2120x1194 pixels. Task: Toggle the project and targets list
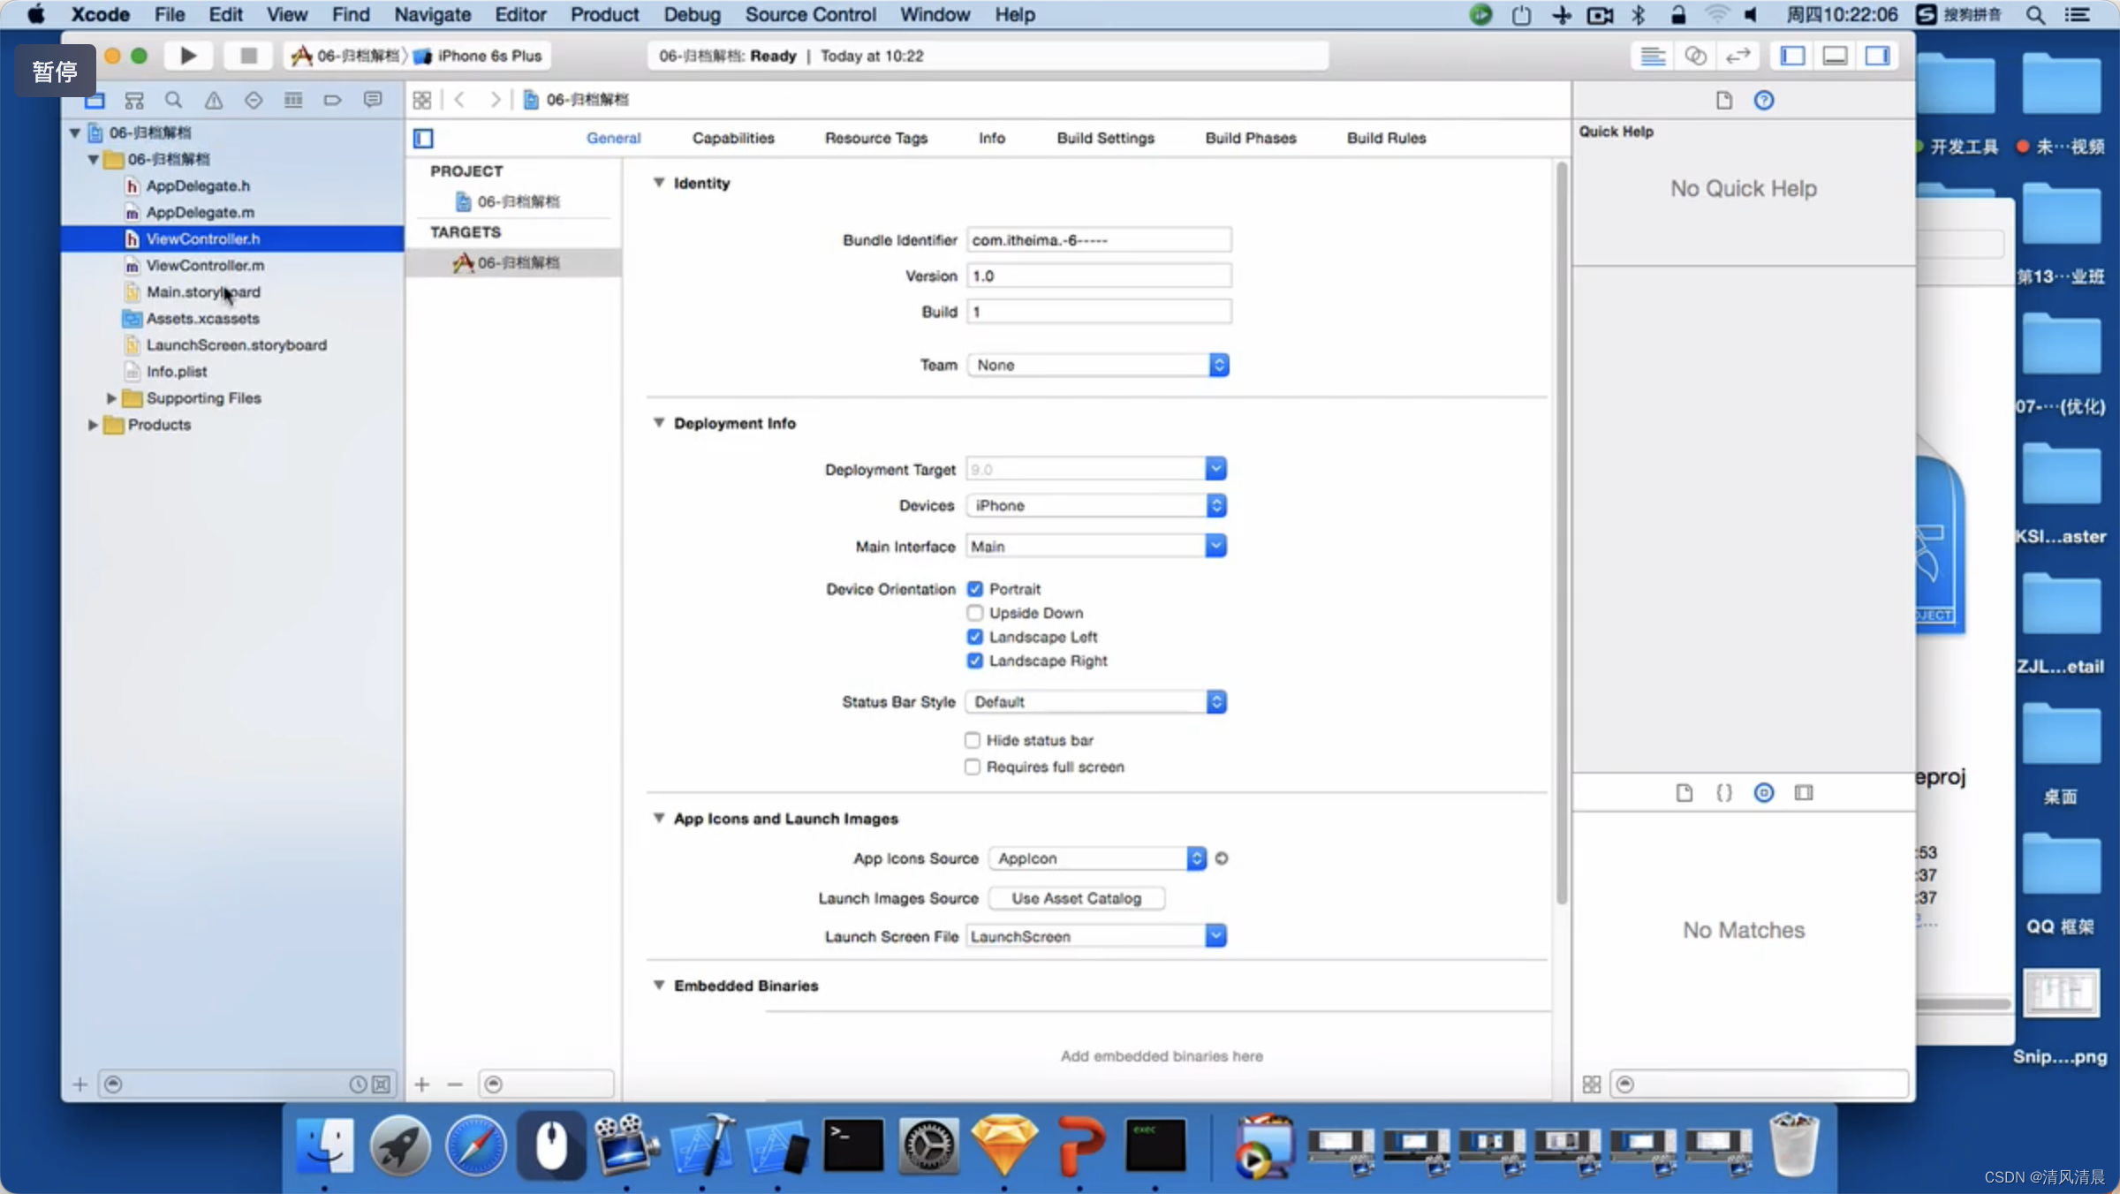[423, 138]
